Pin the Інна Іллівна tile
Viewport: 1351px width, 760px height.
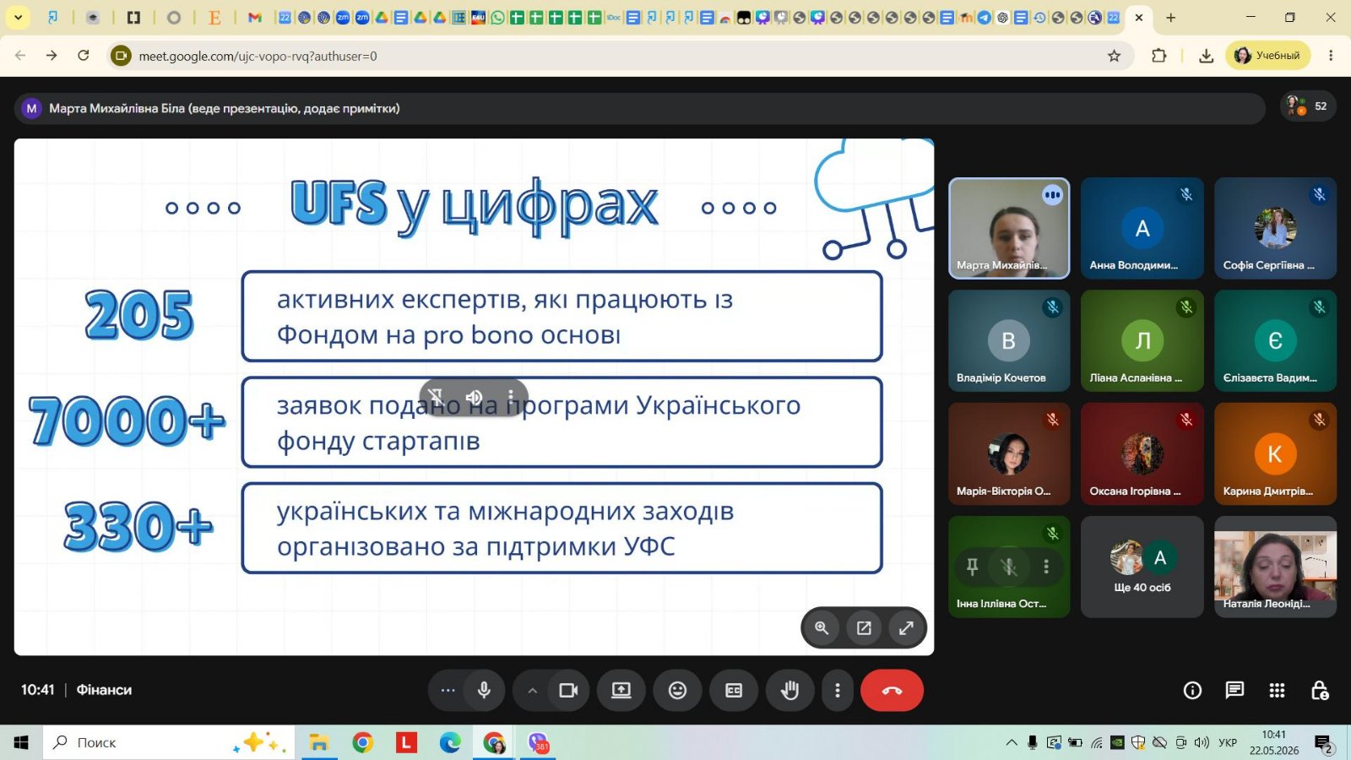(x=972, y=567)
